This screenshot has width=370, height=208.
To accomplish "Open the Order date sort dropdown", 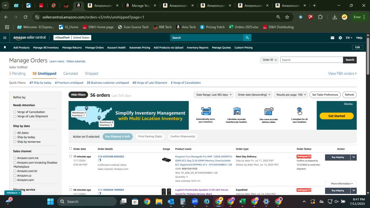I will pos(254,95).
